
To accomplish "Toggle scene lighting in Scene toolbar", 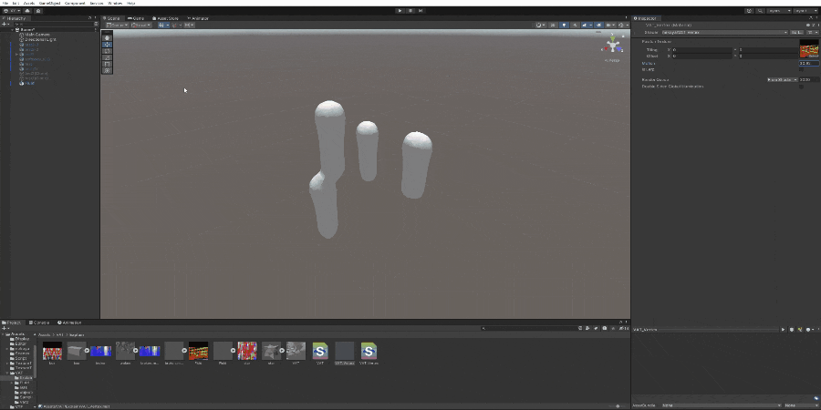I will [x=564, y=25].
